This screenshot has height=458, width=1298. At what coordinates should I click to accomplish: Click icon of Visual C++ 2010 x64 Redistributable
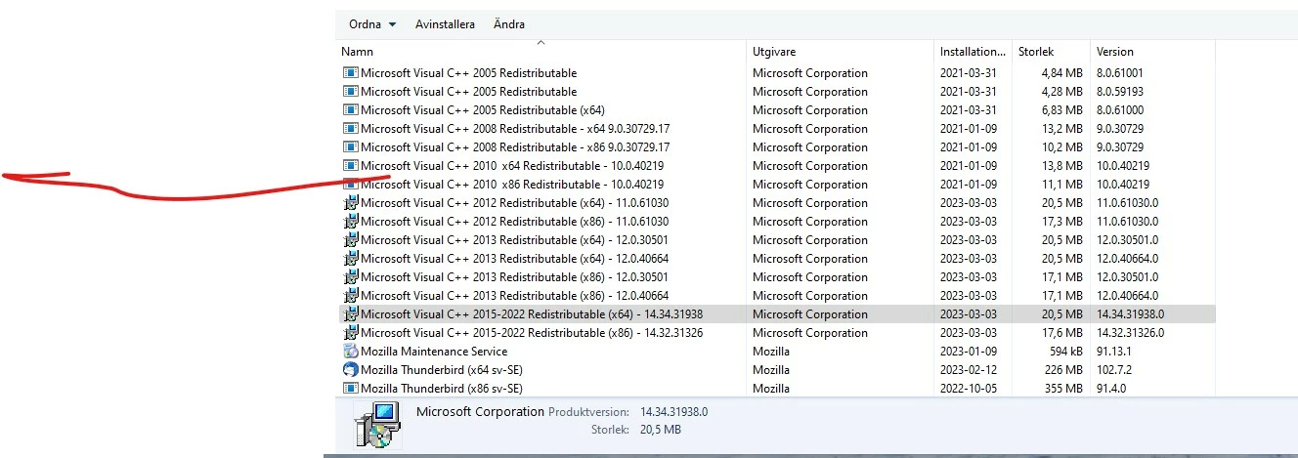point(351,166)
